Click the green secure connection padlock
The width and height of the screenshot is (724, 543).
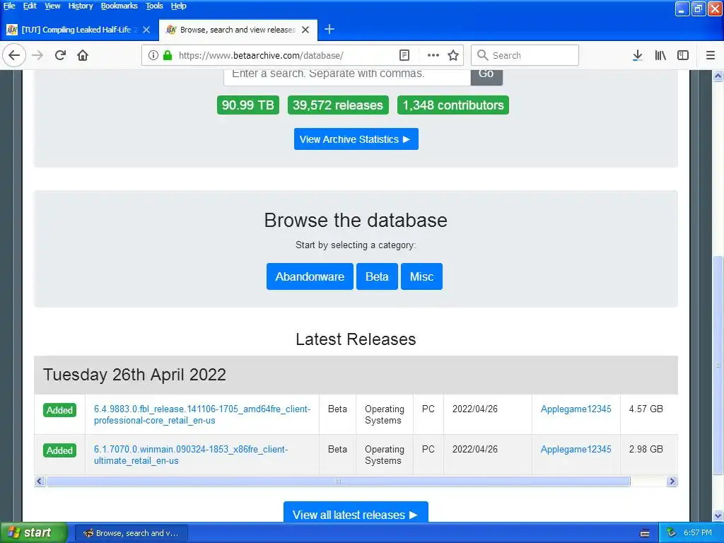pyautogui.click(x=168, y=55)
